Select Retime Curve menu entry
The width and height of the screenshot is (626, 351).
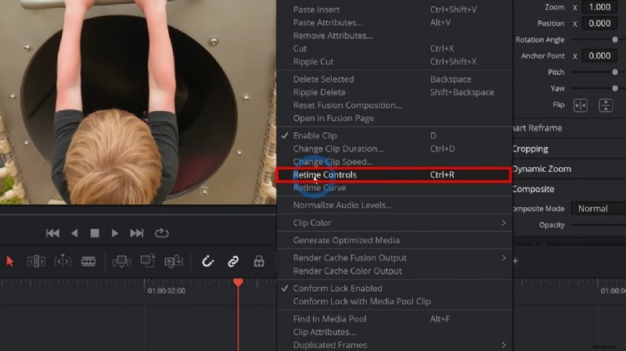click(394, 188)
